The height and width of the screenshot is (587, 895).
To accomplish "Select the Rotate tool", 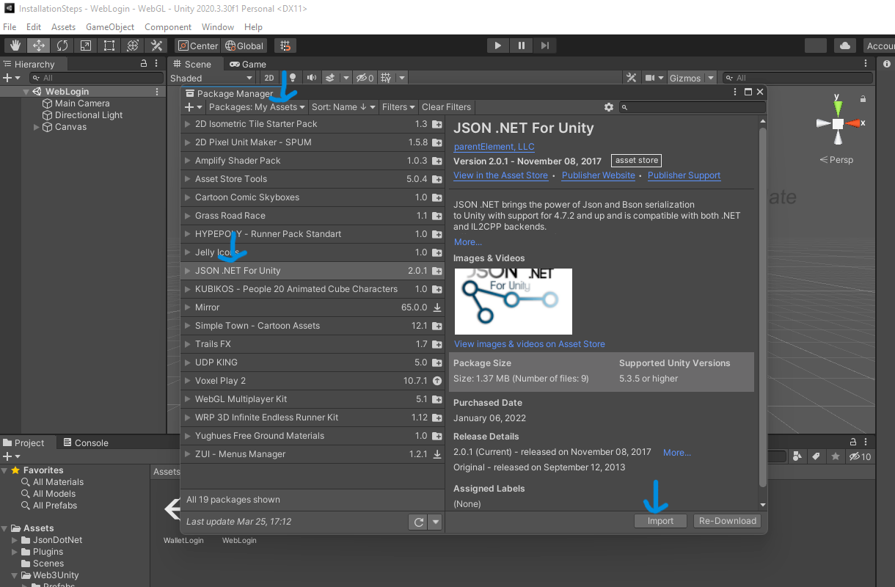I will click(x=62, y=45).
